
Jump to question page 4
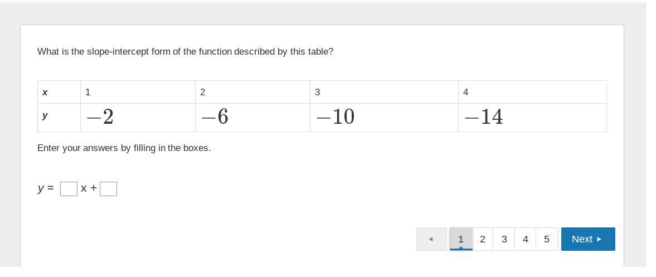tap(525, 239)
